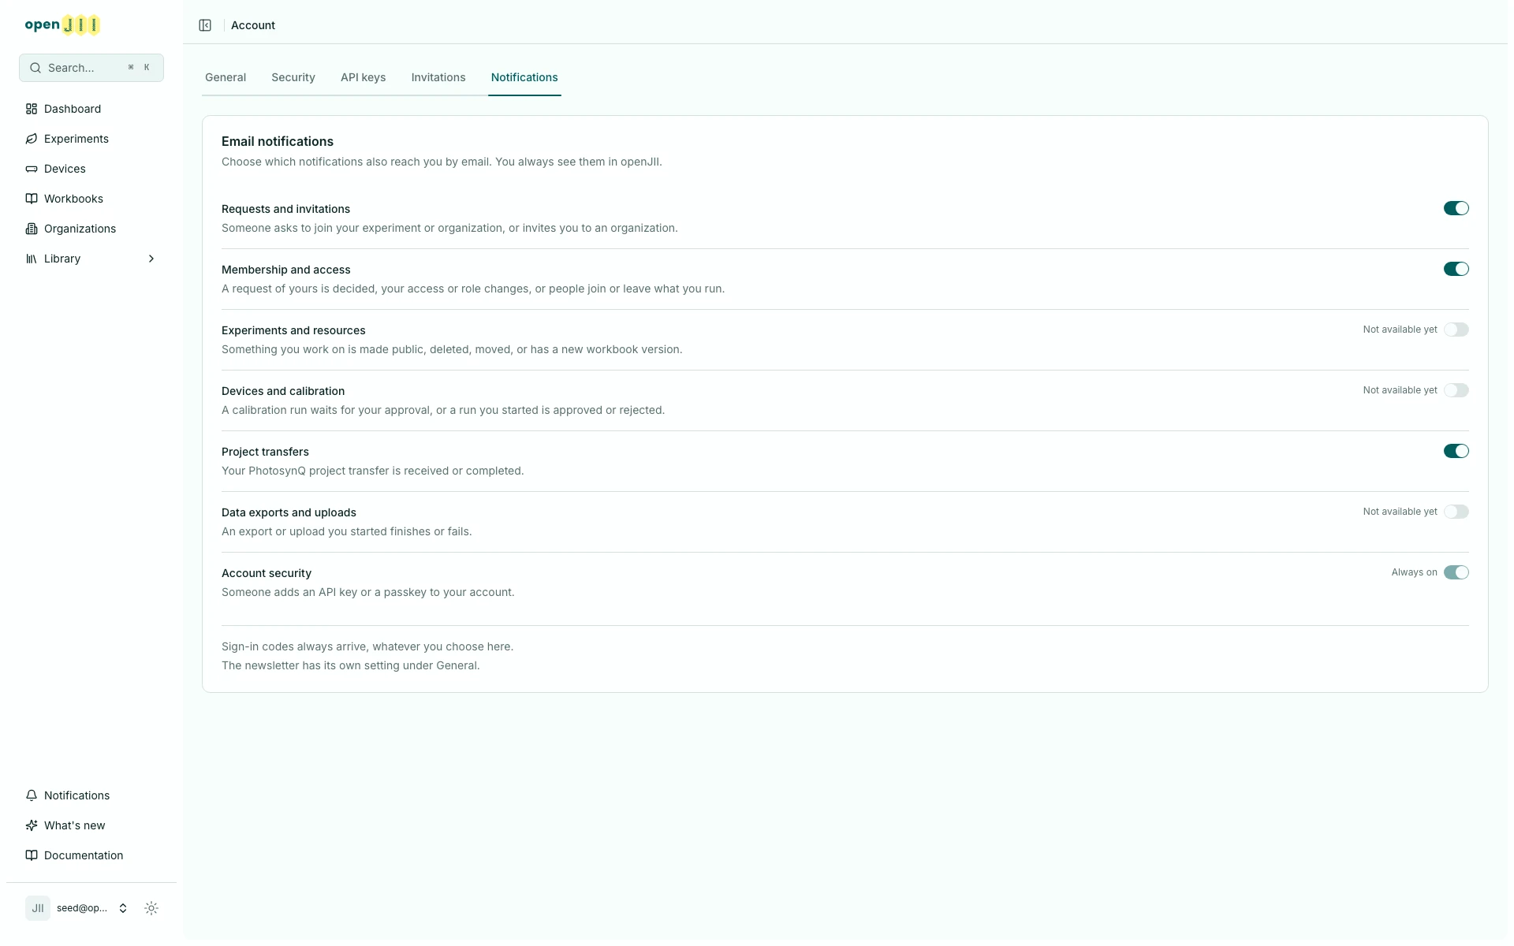This screenshot has width=1514, height=946.
Task: Open Documentation link
Action: (x=91, y=855)
